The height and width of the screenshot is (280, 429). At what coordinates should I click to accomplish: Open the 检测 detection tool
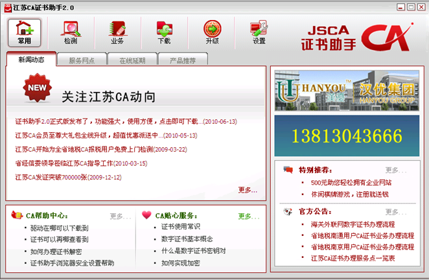point(71,33)
